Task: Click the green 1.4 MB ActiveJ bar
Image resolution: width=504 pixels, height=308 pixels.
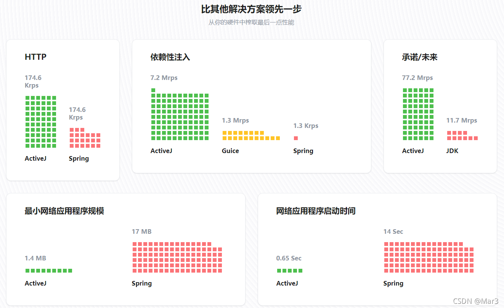Action: coord(48,270)
